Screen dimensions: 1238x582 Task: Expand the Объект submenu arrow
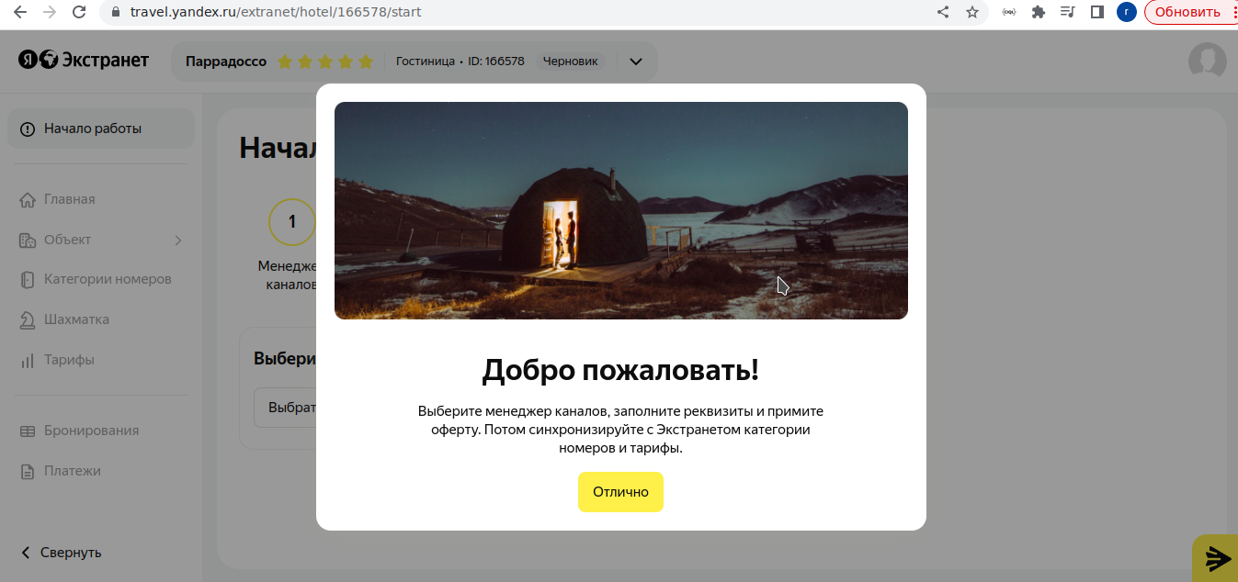178,241
